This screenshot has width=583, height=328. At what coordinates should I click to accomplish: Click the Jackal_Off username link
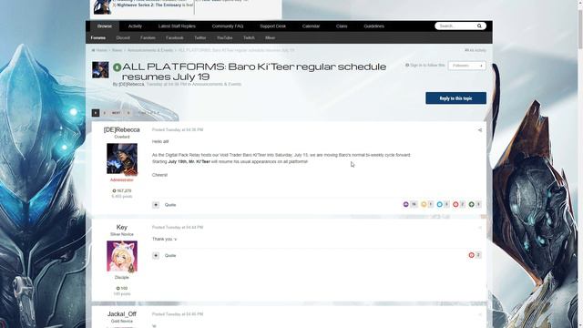click(121, 314)
